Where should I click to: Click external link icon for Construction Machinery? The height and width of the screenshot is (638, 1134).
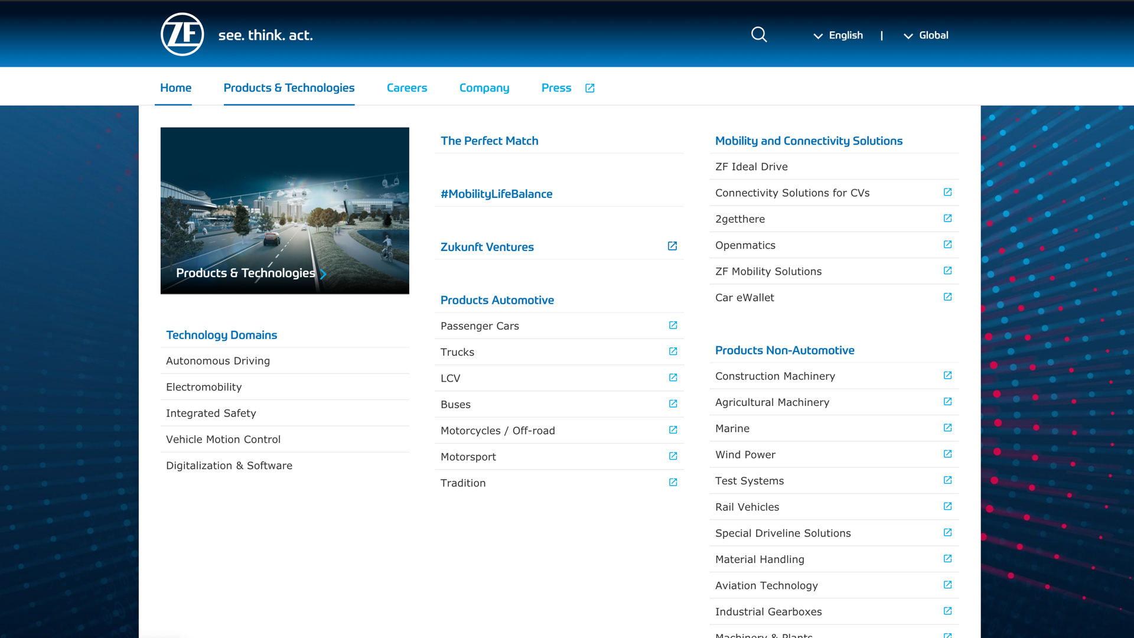click(947, 376)
